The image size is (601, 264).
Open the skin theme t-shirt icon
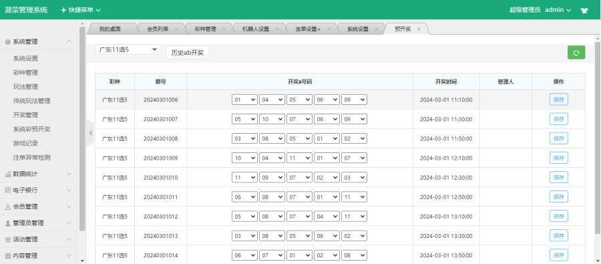click(584, 11)
